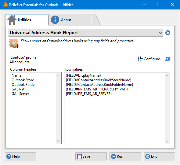Image resolution: width=180 pixels, height=165 pixels.
Task: Click the blue eject-style icon beside utility dropdown
Action: (168, 33)
